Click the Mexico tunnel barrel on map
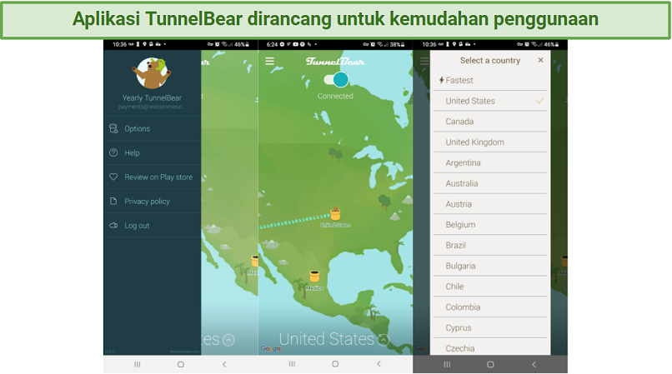672x374 pixels. tap(314, 277)
